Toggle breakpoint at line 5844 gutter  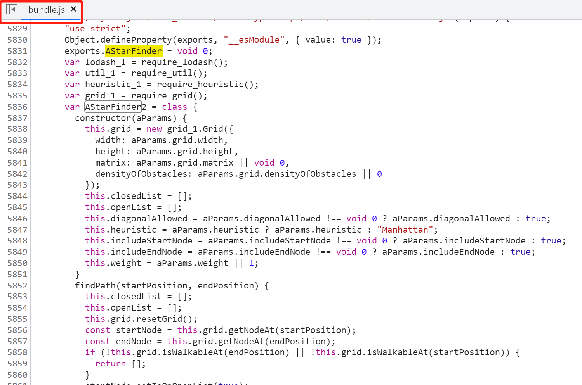pyautogui.click(x=17, y=196)
